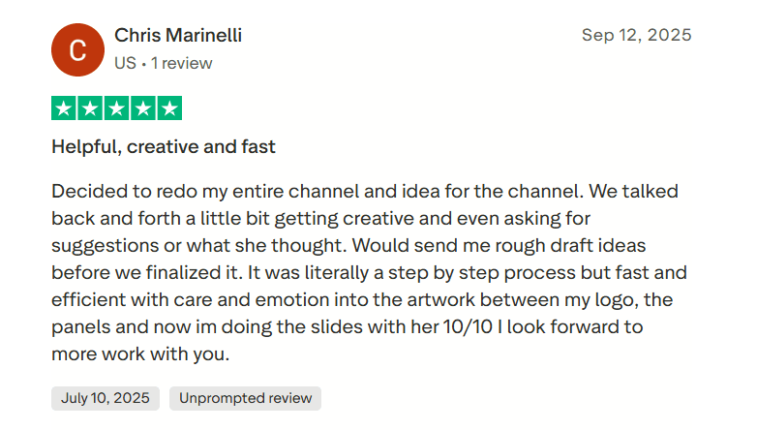Click the word "suggestions" in the review body

coord(106,245)
